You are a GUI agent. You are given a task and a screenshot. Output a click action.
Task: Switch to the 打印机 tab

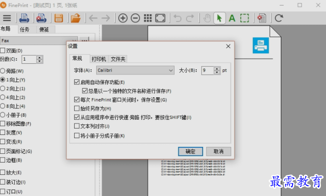click(x=99, y=59)
